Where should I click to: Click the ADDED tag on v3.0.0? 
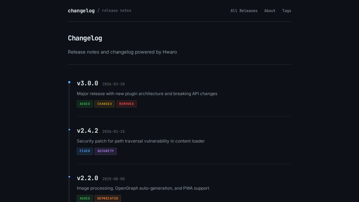tap(85, 104)
